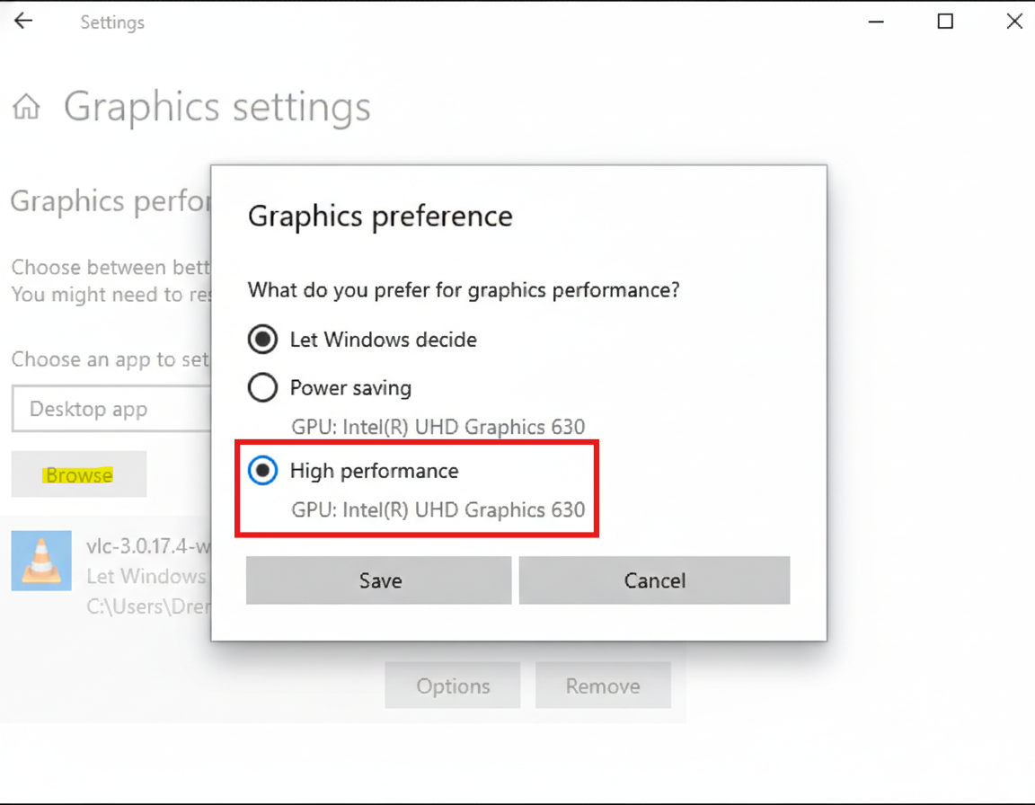Choose the Power saving option
Image resolution: width=1035 pixels, height=805 pixels.
point(262,387)
